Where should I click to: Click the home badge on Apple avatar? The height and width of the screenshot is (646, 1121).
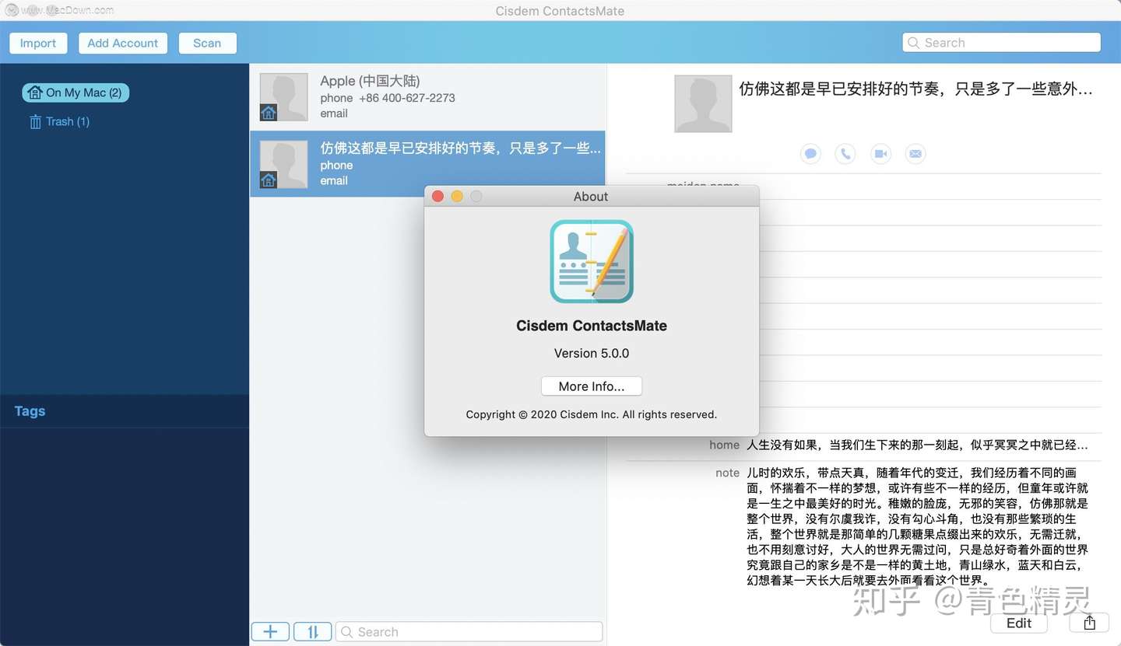pyautogui.click(x=269, y=113)
